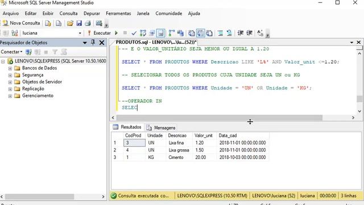
Task: Expand the Objetos de Servidor folder
Action: point(10,82)
